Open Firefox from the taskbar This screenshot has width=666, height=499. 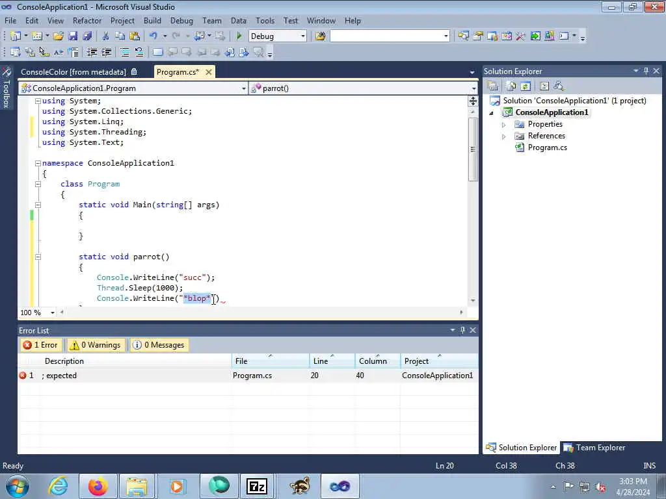(x=98, y=486)
